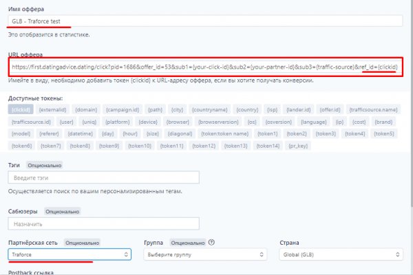This screenshot has height=275, width=413.
Task: Insert the {externalid} token
Action: tap(52, 109)
